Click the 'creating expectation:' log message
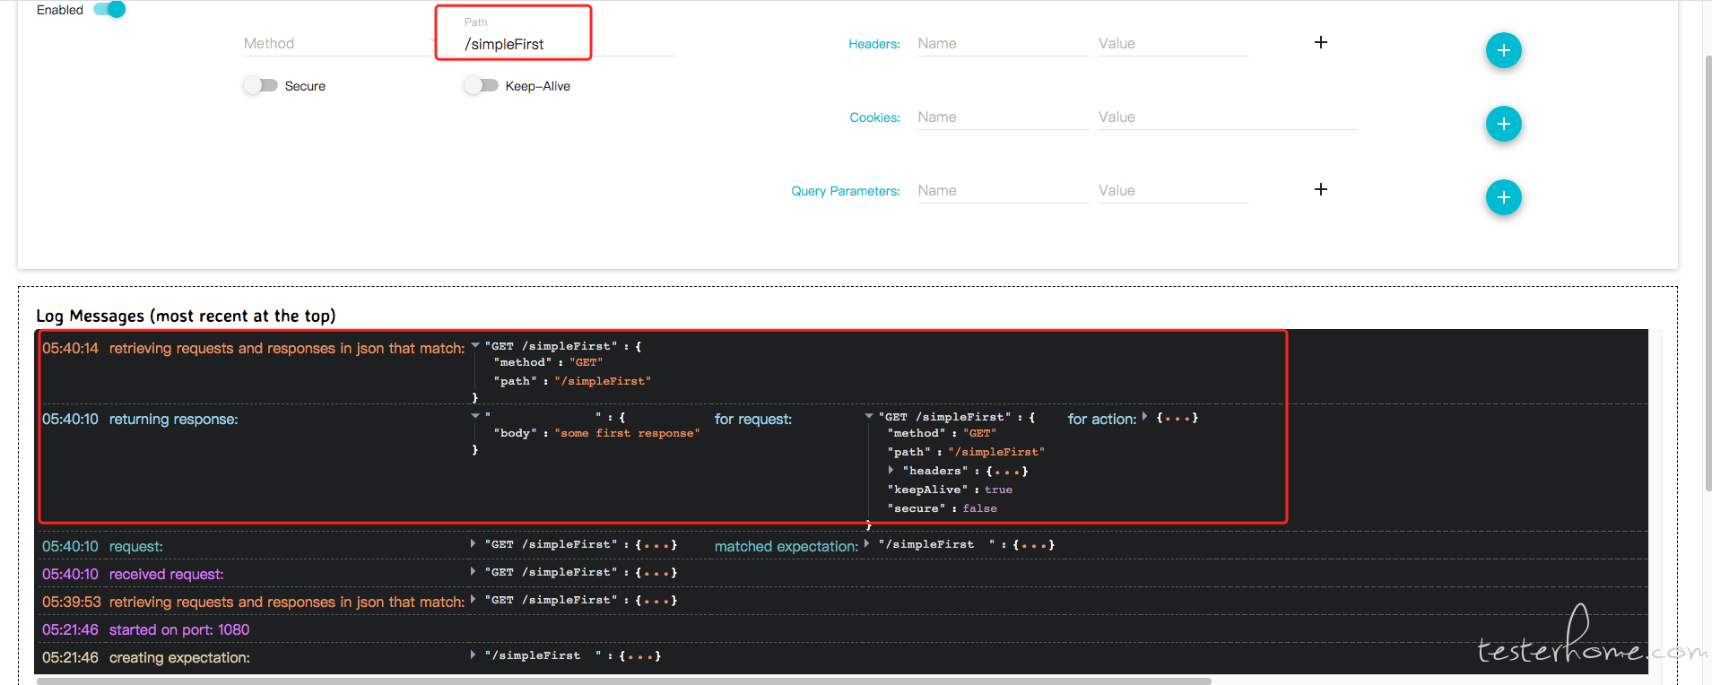The height and width of the screenshot is (685, 1712). [179, 657]
